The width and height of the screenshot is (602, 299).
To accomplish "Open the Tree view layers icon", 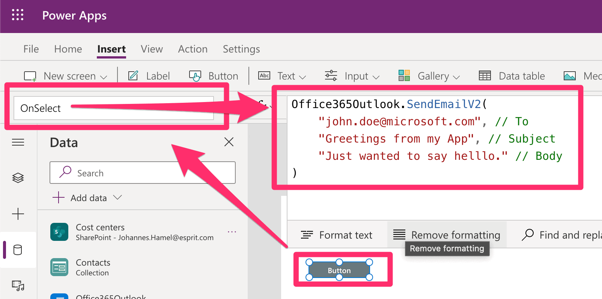I will coord(18,178).
